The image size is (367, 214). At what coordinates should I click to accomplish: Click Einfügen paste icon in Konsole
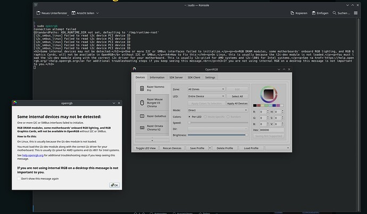coord(314,13)
